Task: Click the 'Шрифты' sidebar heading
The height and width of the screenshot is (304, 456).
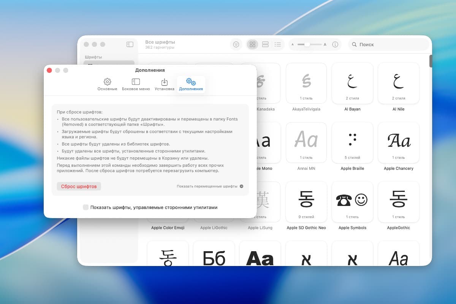Action: coord(93,57)
